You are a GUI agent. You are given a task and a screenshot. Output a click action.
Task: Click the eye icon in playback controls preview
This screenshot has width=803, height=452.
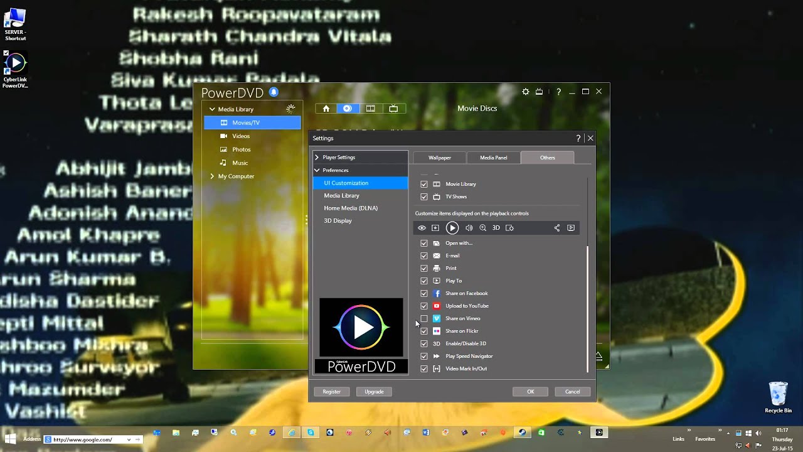pyautogui.click(x=422, y=228)
